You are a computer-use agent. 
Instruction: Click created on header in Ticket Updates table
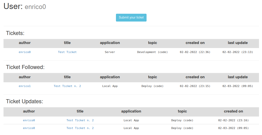click(x=233, y=111)
